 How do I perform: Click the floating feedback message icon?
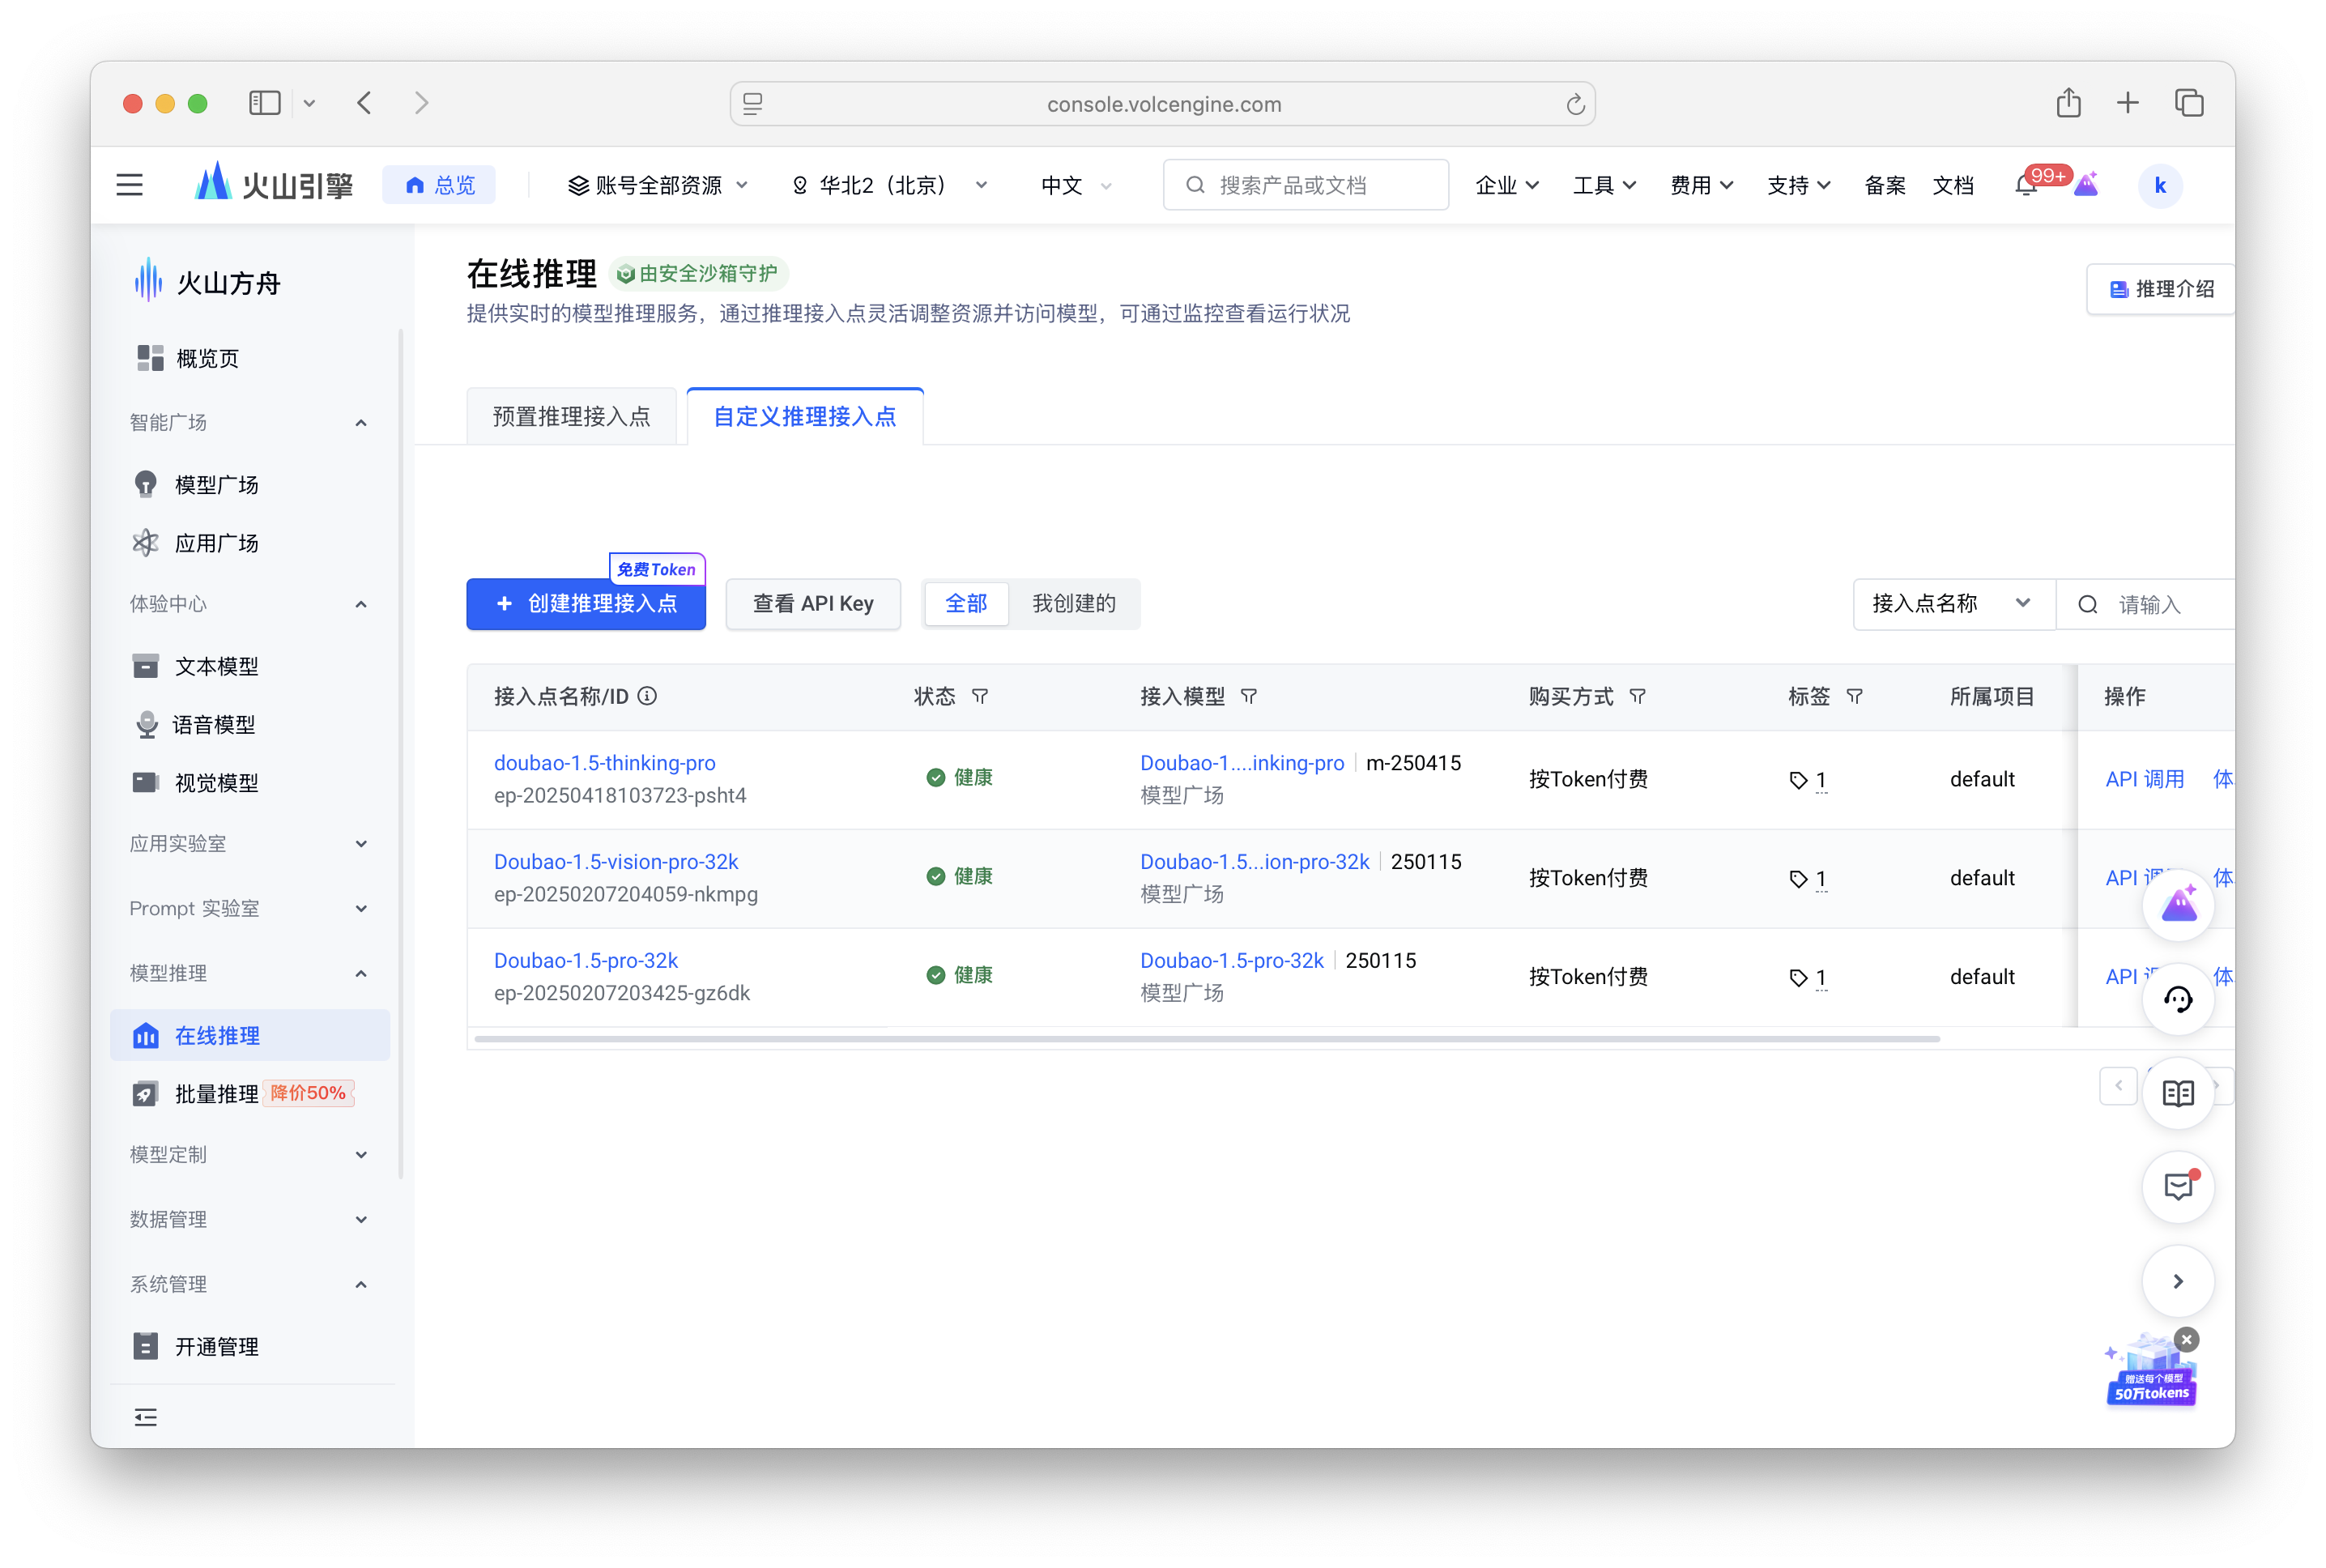2177,1187
